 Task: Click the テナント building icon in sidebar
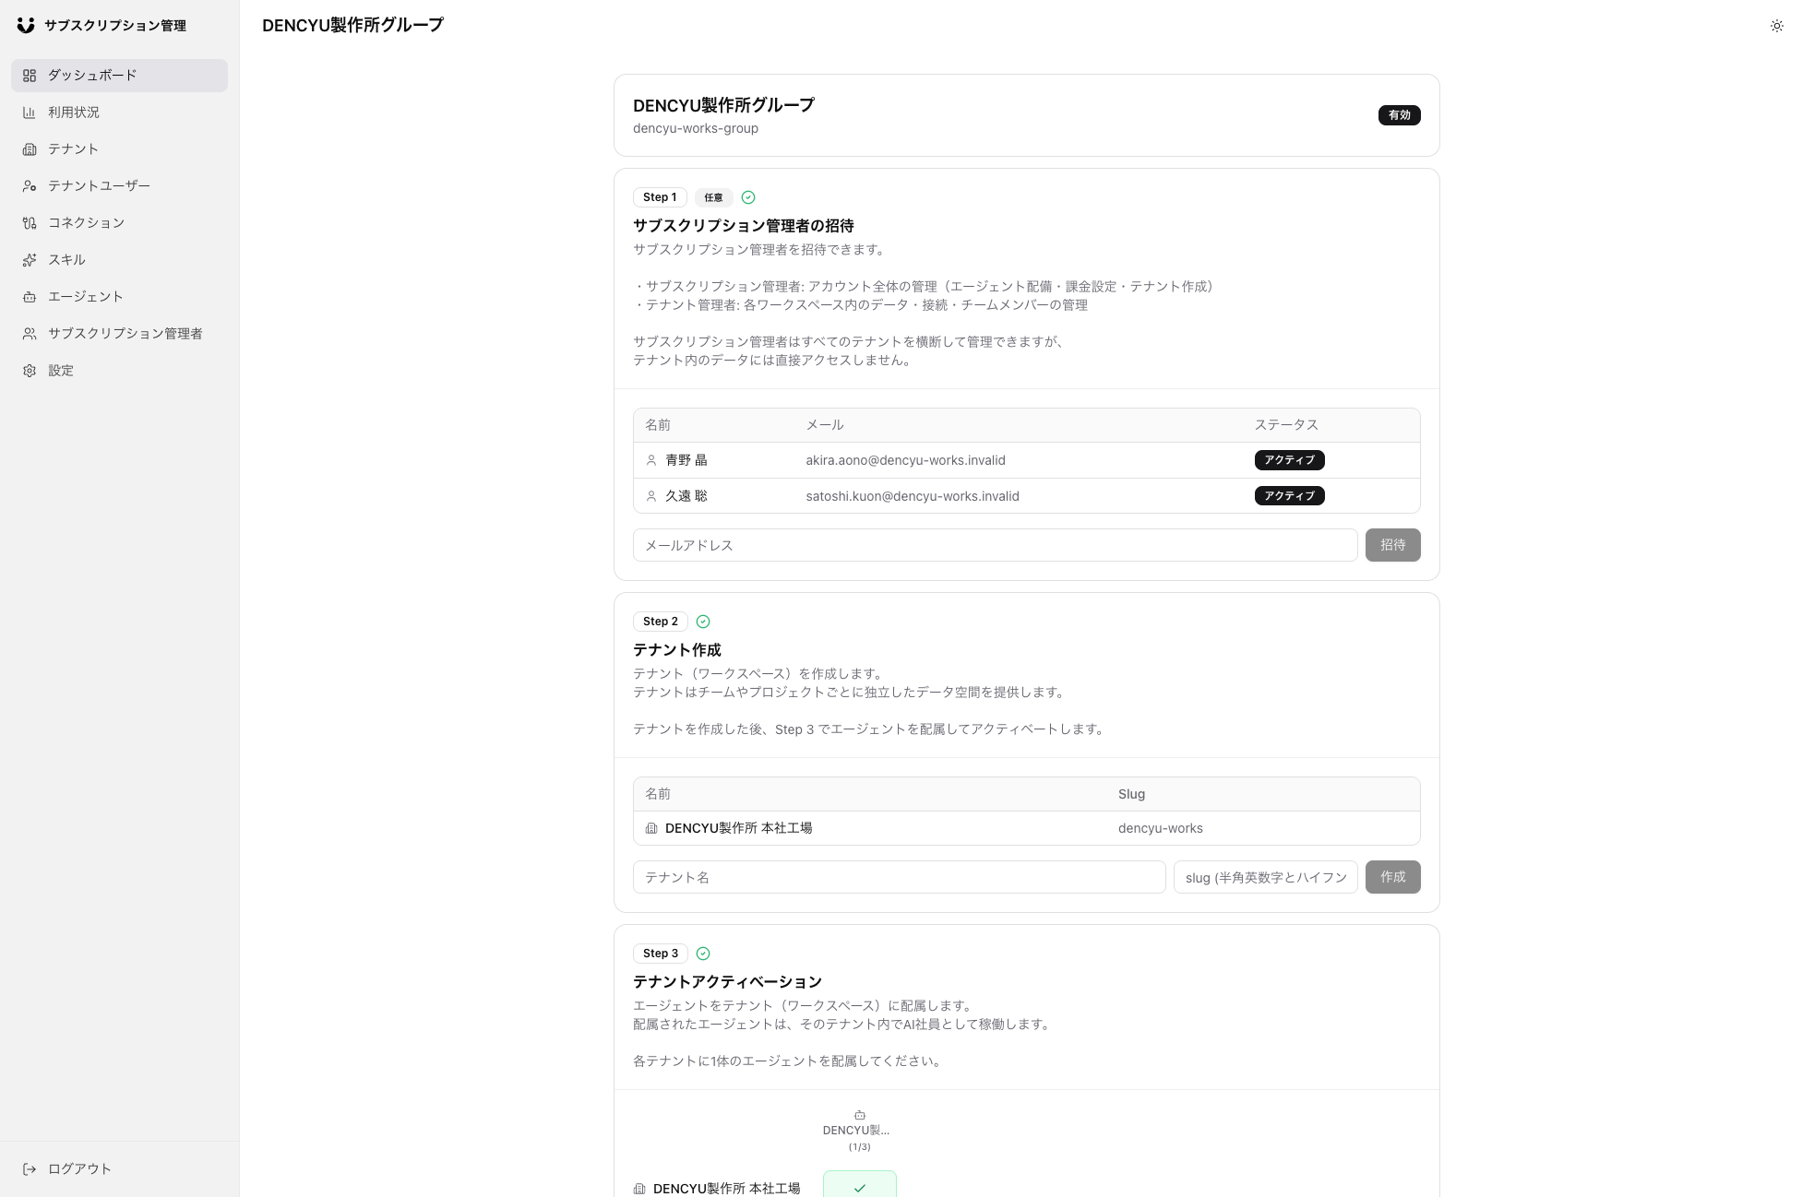click(30, 149)
